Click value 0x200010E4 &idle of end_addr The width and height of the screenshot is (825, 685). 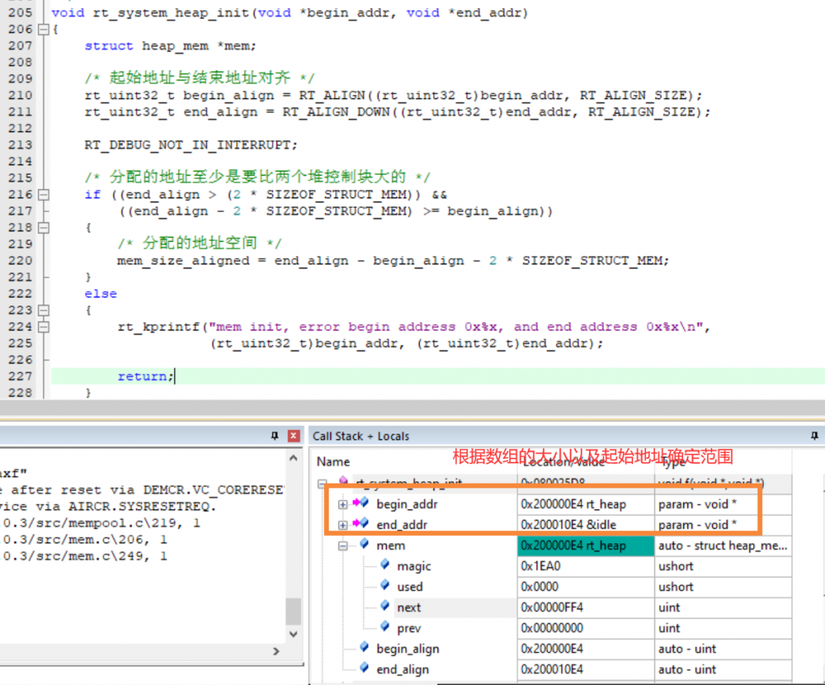tap(568, 525)
